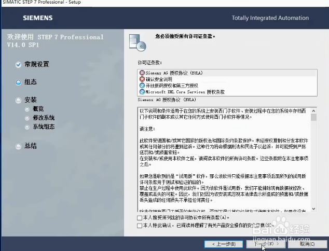Viewport: 329px width, 251px height.
Task: Click the step bullet beside 系统组态
Action: tap(27, 127)
